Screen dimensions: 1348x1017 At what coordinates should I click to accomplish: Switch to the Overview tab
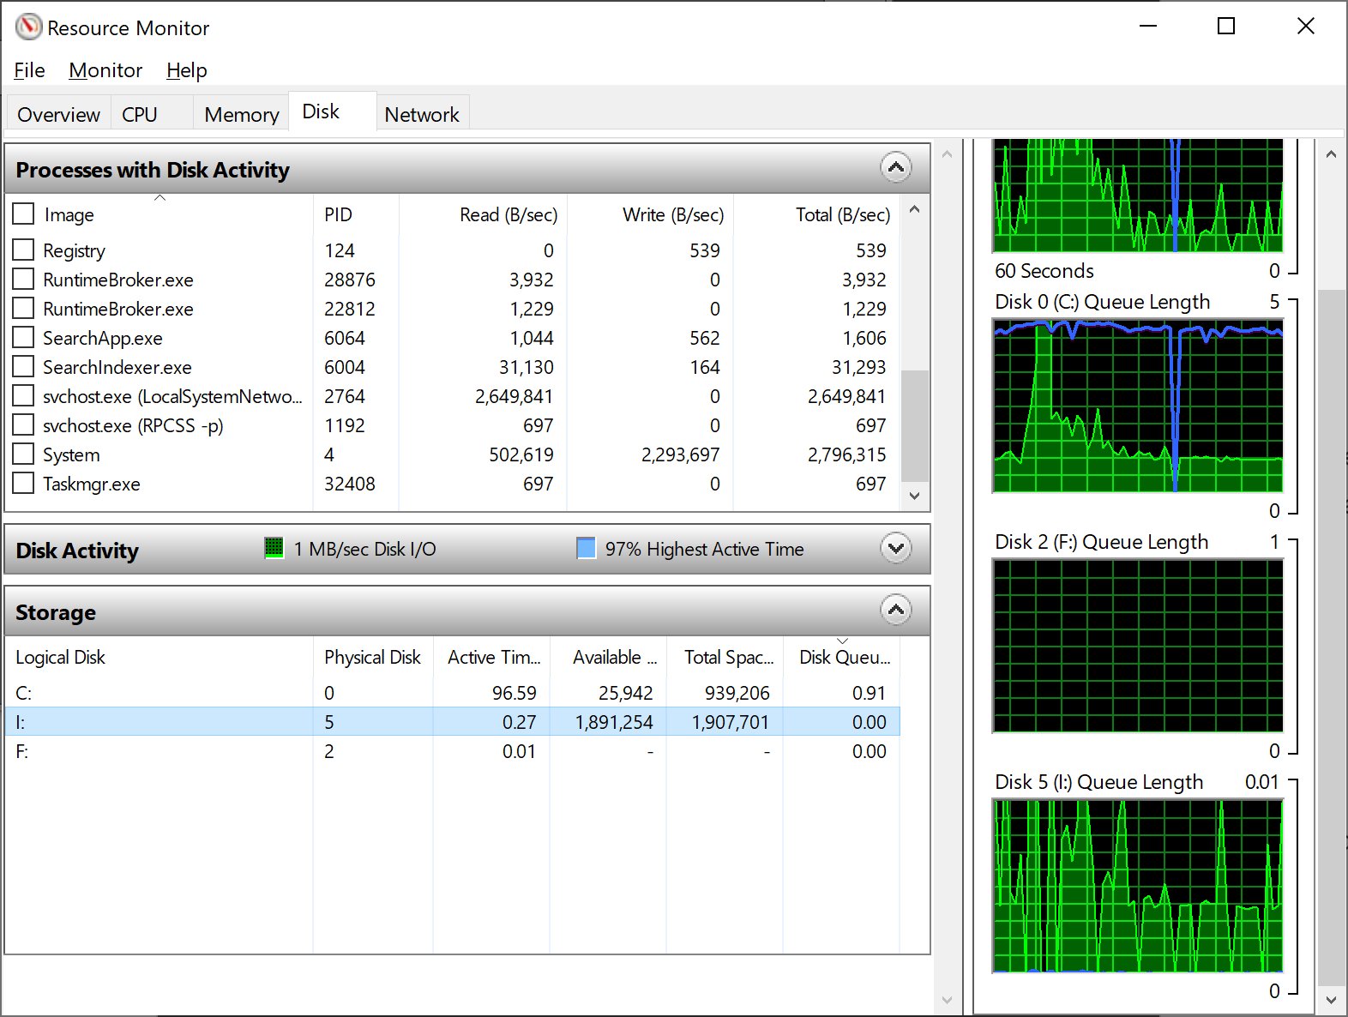click(x=58, y=114)
